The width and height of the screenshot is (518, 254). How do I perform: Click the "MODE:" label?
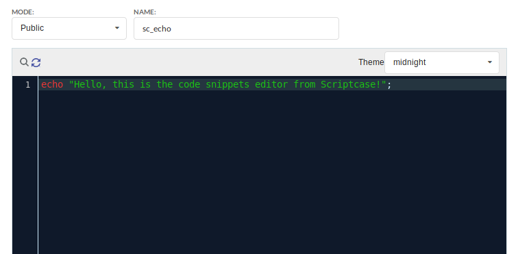[x=23, y=12]
